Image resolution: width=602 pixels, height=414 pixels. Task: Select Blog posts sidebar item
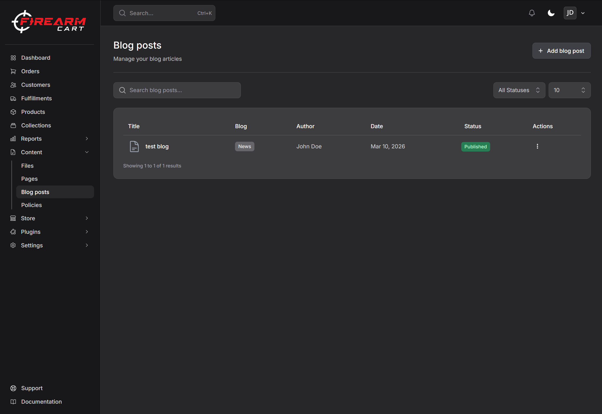pos(55,192)
